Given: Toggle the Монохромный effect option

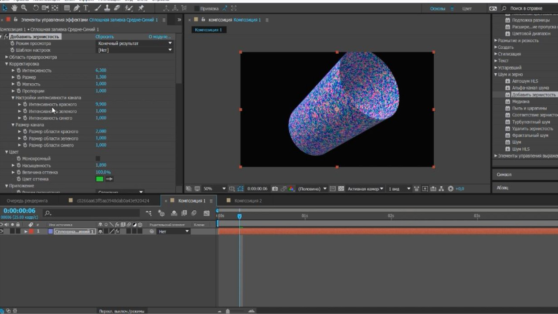Looking at the screenshot, I should pos(98,158).
